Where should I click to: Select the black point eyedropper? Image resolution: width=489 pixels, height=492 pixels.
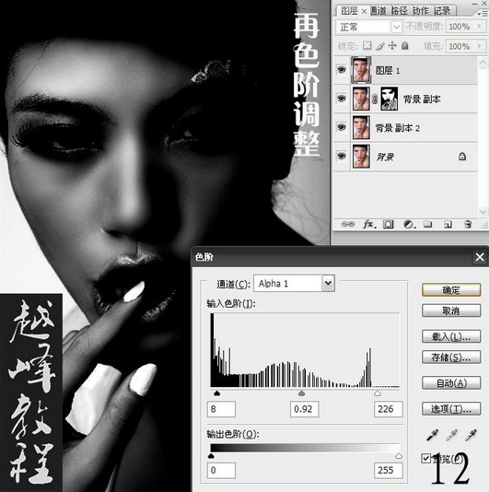tap(432, 435)
